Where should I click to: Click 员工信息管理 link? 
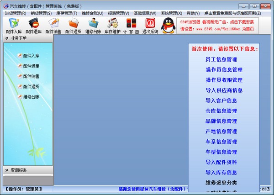(221, 59)
